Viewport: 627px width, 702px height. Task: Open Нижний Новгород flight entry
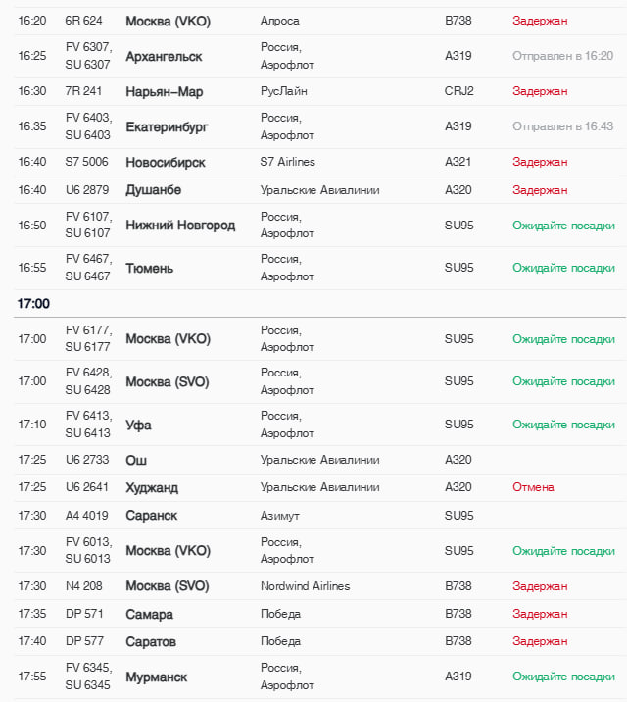(x=180, y=226)
